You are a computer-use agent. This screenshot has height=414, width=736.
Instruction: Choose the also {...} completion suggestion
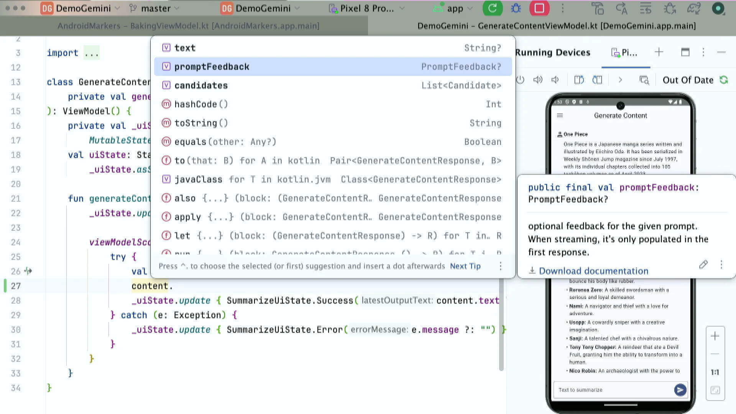click(333, 198)
